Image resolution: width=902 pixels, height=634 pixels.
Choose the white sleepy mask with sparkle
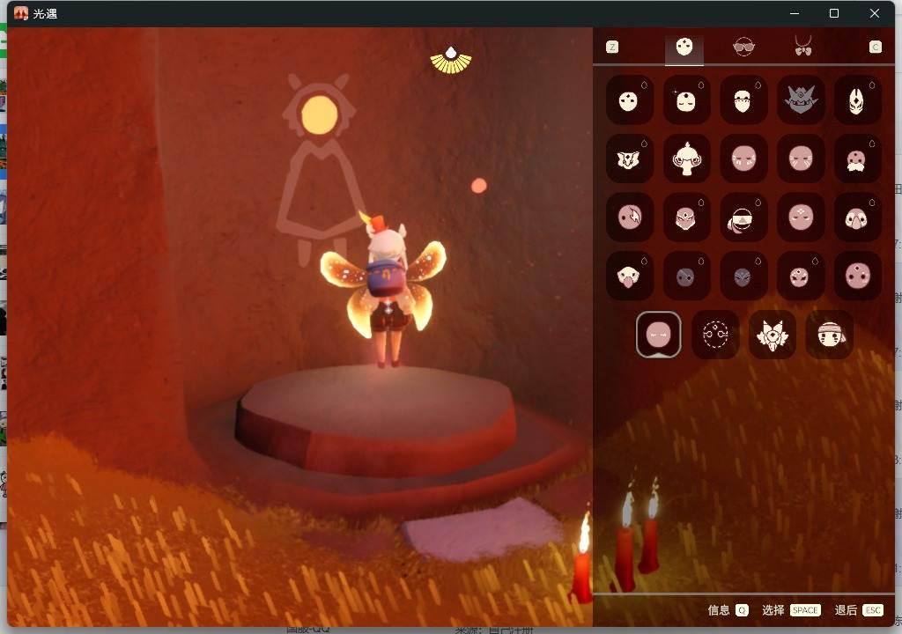(x=686, y=100)
